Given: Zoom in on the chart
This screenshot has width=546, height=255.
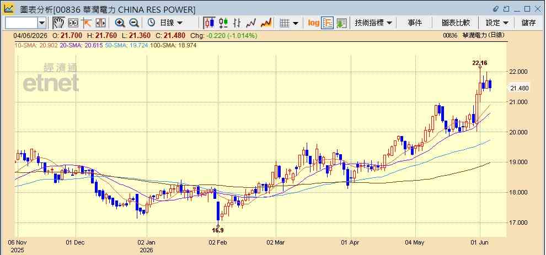Looking at the screenshot, I should 120,23.
